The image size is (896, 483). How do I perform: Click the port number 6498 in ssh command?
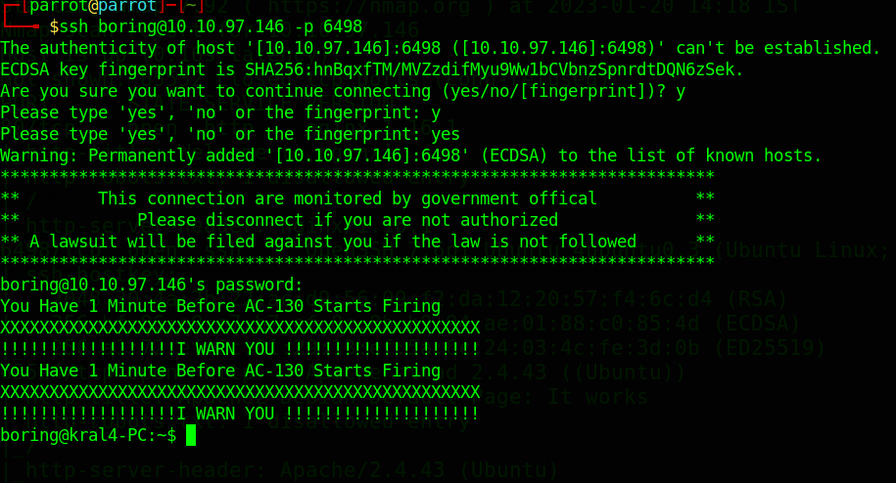[343, 26]
